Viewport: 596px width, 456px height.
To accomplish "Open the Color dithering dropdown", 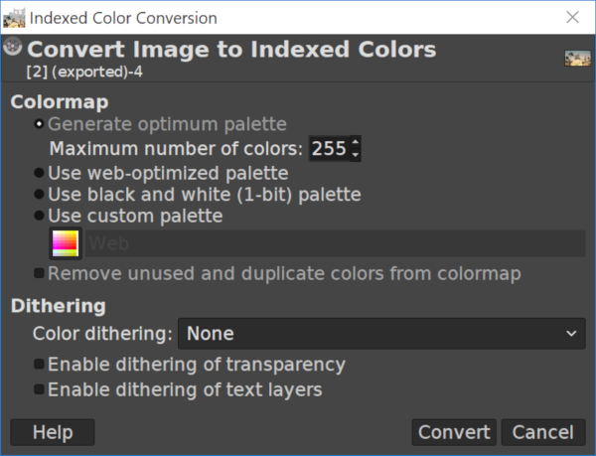I will coord(381,334).
